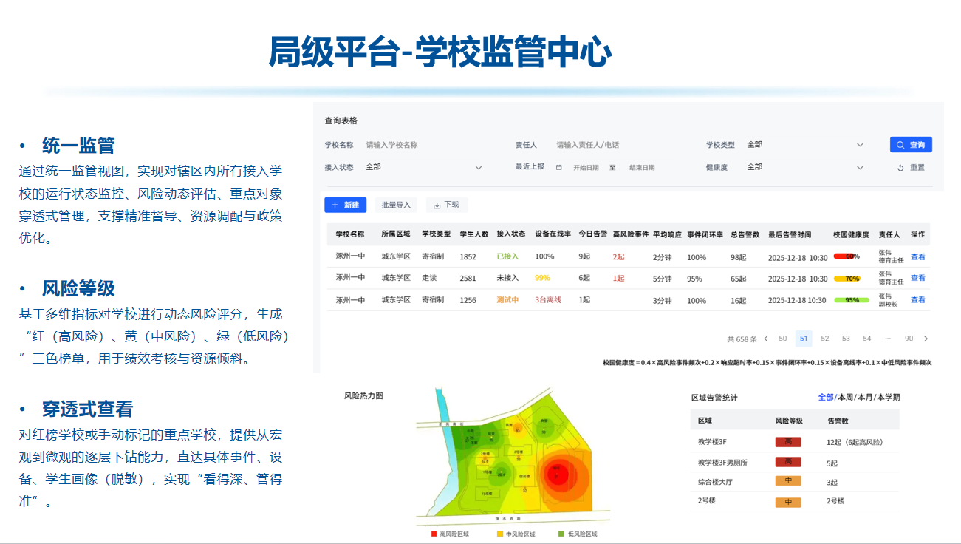The width and height of the screenshot is (961, 544).
Task: Click the blue 查询 search button
Action: [911, 145]
